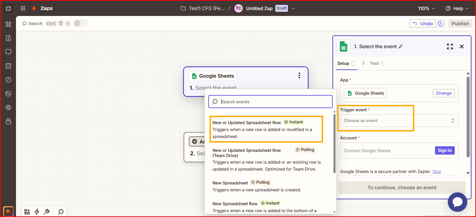Image resolution: width=476 pixels, height=217 pixels.
Task: Open the Help dropdown menu
Action: (x=457, y=8)
